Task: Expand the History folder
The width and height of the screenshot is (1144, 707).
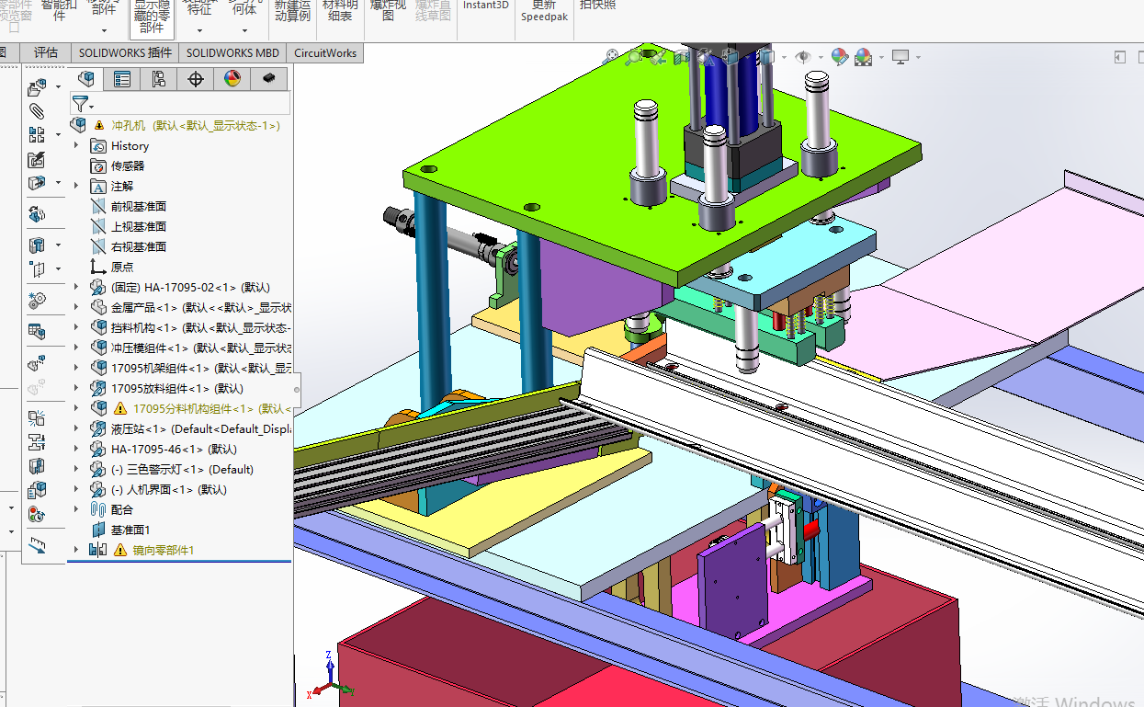Action: 76,146
